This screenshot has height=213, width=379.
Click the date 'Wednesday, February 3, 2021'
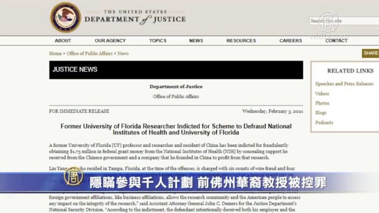[272, 111]
